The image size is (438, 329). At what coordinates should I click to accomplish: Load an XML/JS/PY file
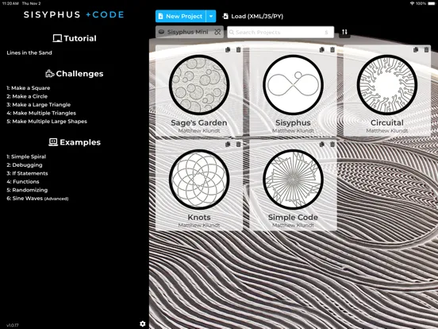pyautogui.click(x=253, y=16)
